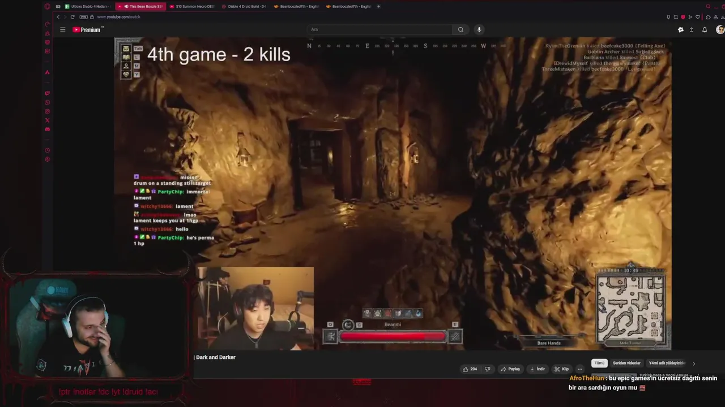Go to YouTube Premium home logo
Screen dimensions: 725x407
88,29
